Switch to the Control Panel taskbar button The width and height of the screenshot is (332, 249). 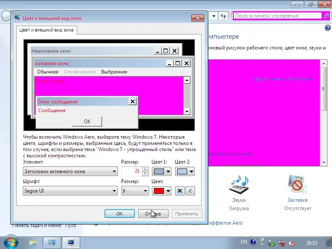point(52,243)
